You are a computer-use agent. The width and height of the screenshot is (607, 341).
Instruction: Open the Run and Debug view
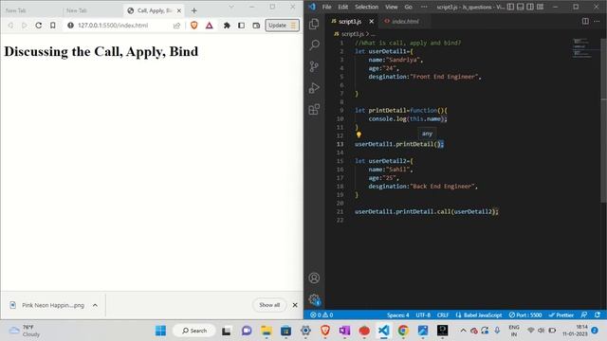(x=314, y=88)
